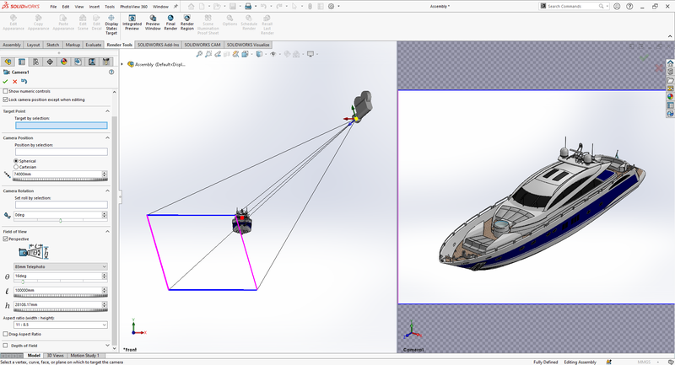Switch to the 3D Views tab

[x=55, y=356]
